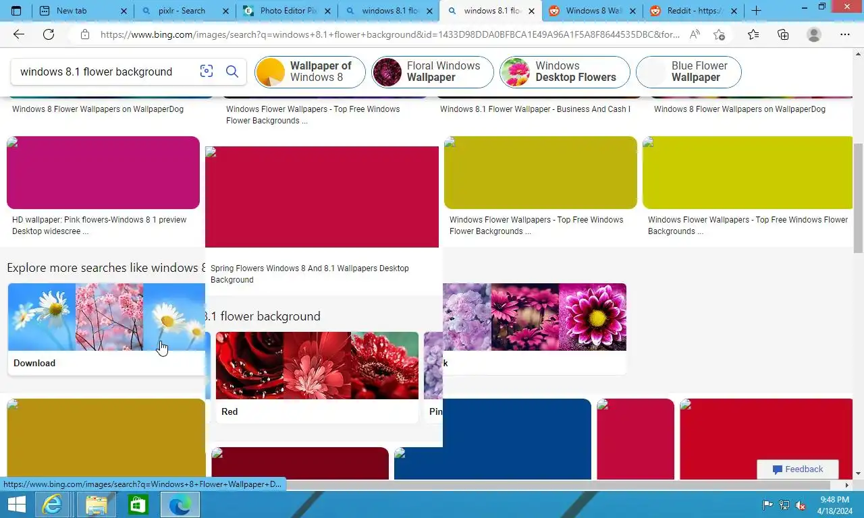This screenshot has width=864, height=518.
Task: Open Read aloud option in address bar
Action: coord(695,34)
